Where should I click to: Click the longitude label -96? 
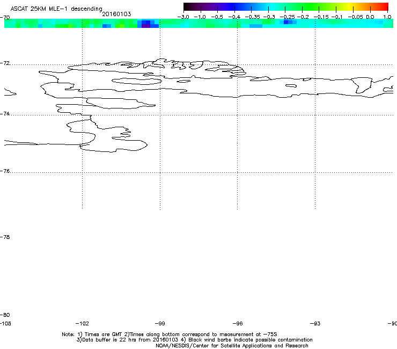click(238, 323)
